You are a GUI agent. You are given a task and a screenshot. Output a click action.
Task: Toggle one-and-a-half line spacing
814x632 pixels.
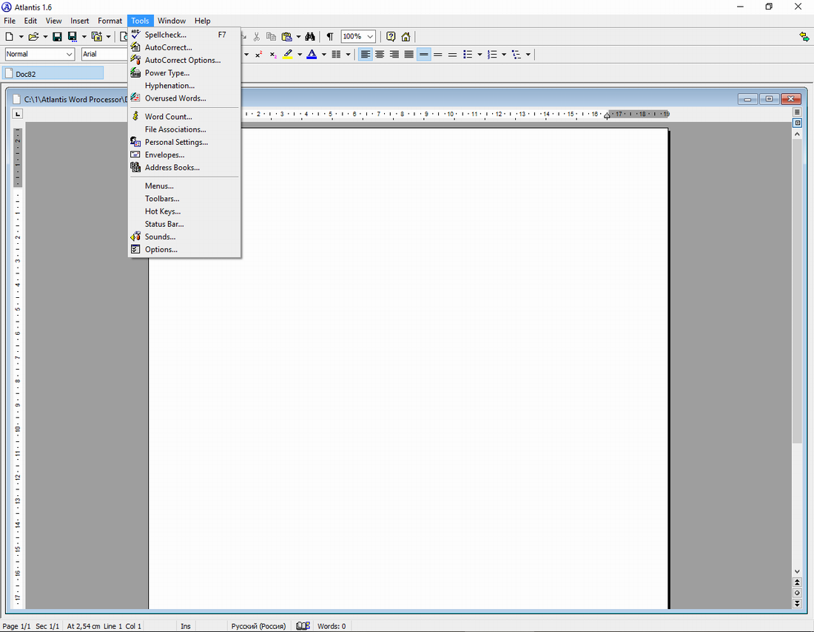438,55
